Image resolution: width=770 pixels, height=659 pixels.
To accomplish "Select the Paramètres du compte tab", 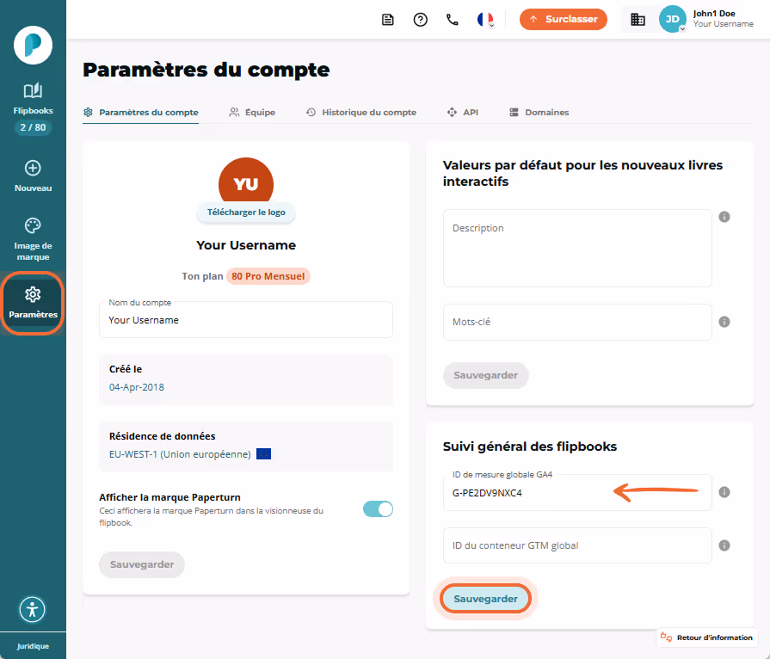I will (x=141, y=113).
